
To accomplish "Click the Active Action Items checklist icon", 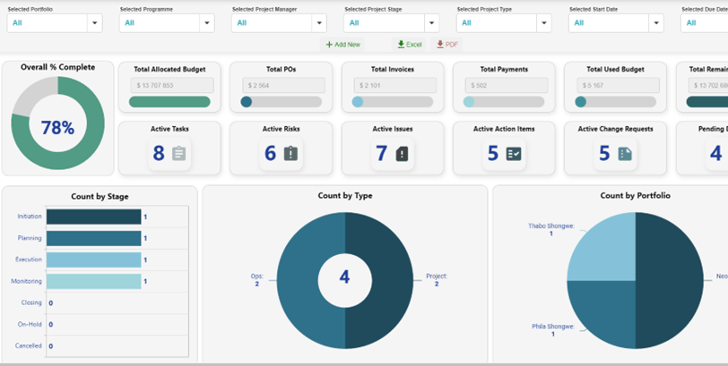I will 514,153.
